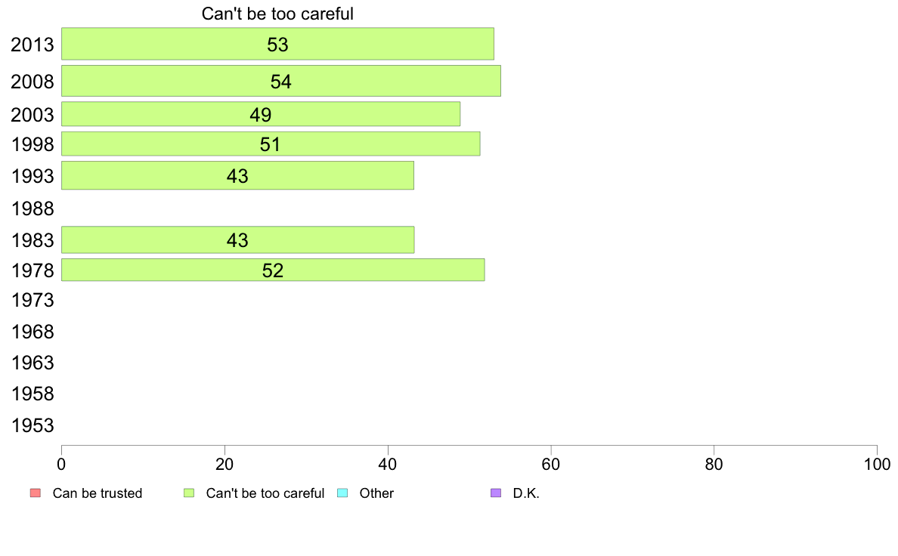
Task: Select the 1993 bar showing 43
Action: (x=237, y=175)
